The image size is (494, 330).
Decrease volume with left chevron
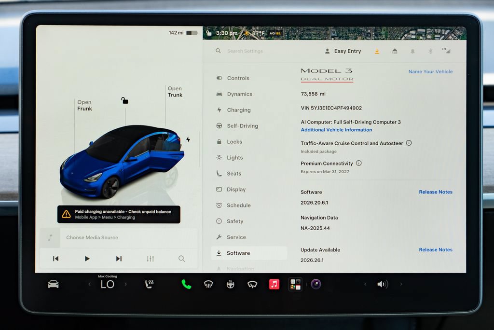click(x=365, y=284)
